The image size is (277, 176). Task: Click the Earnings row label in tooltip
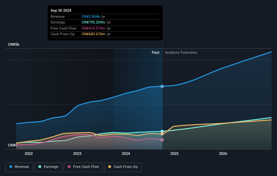pos(58,22)
